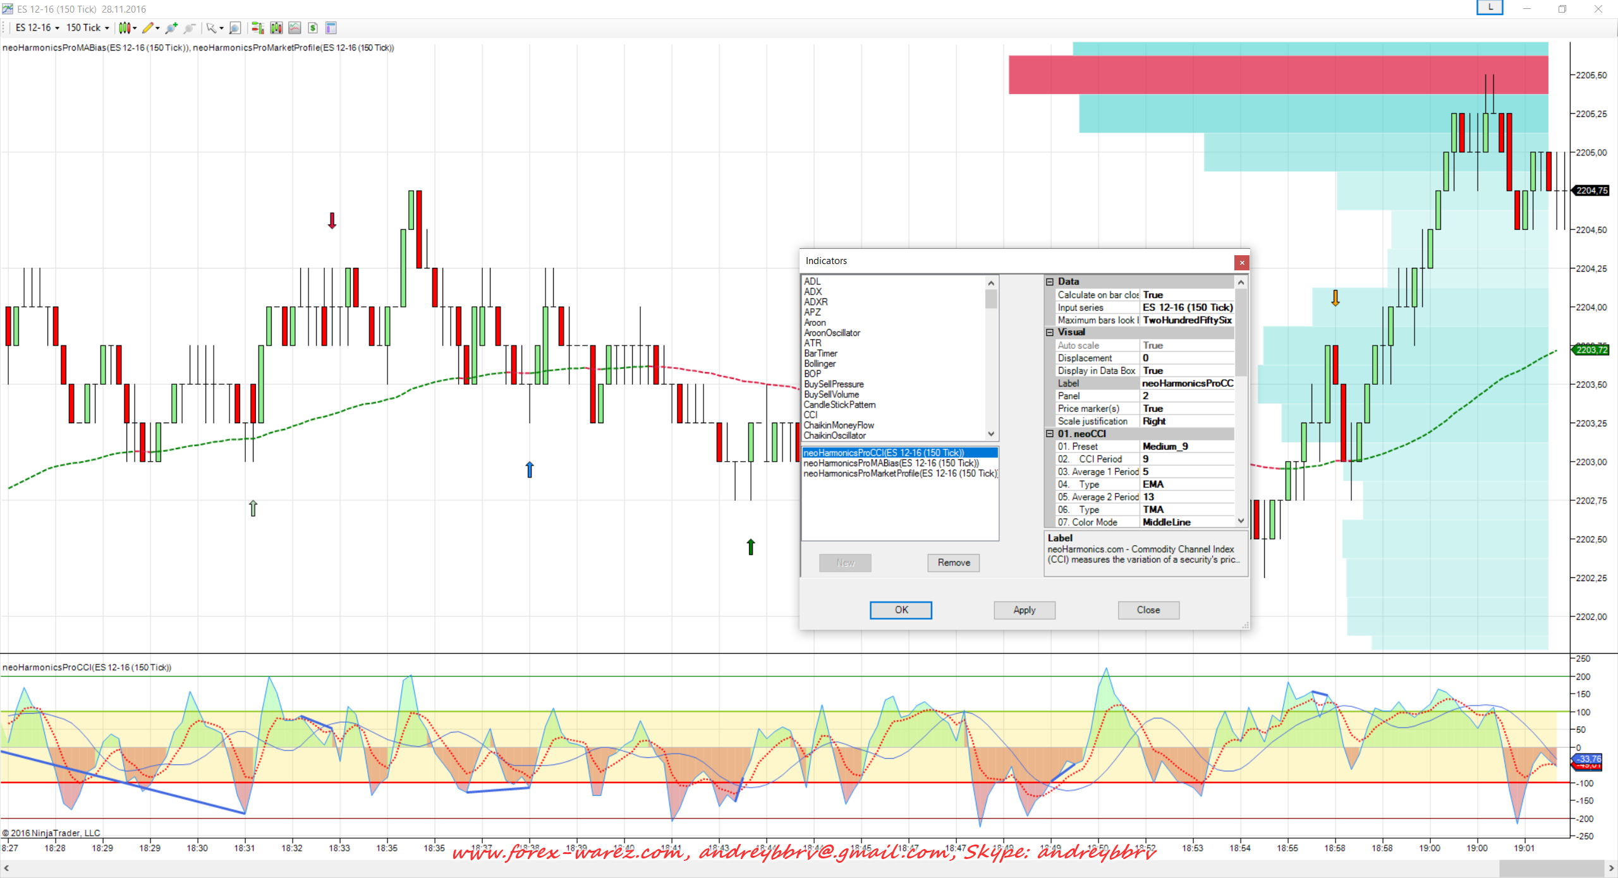Open the ES 12-16 instrument dropdown
The height and width of the screenshot is (878, 1618).
pos(38,28)
